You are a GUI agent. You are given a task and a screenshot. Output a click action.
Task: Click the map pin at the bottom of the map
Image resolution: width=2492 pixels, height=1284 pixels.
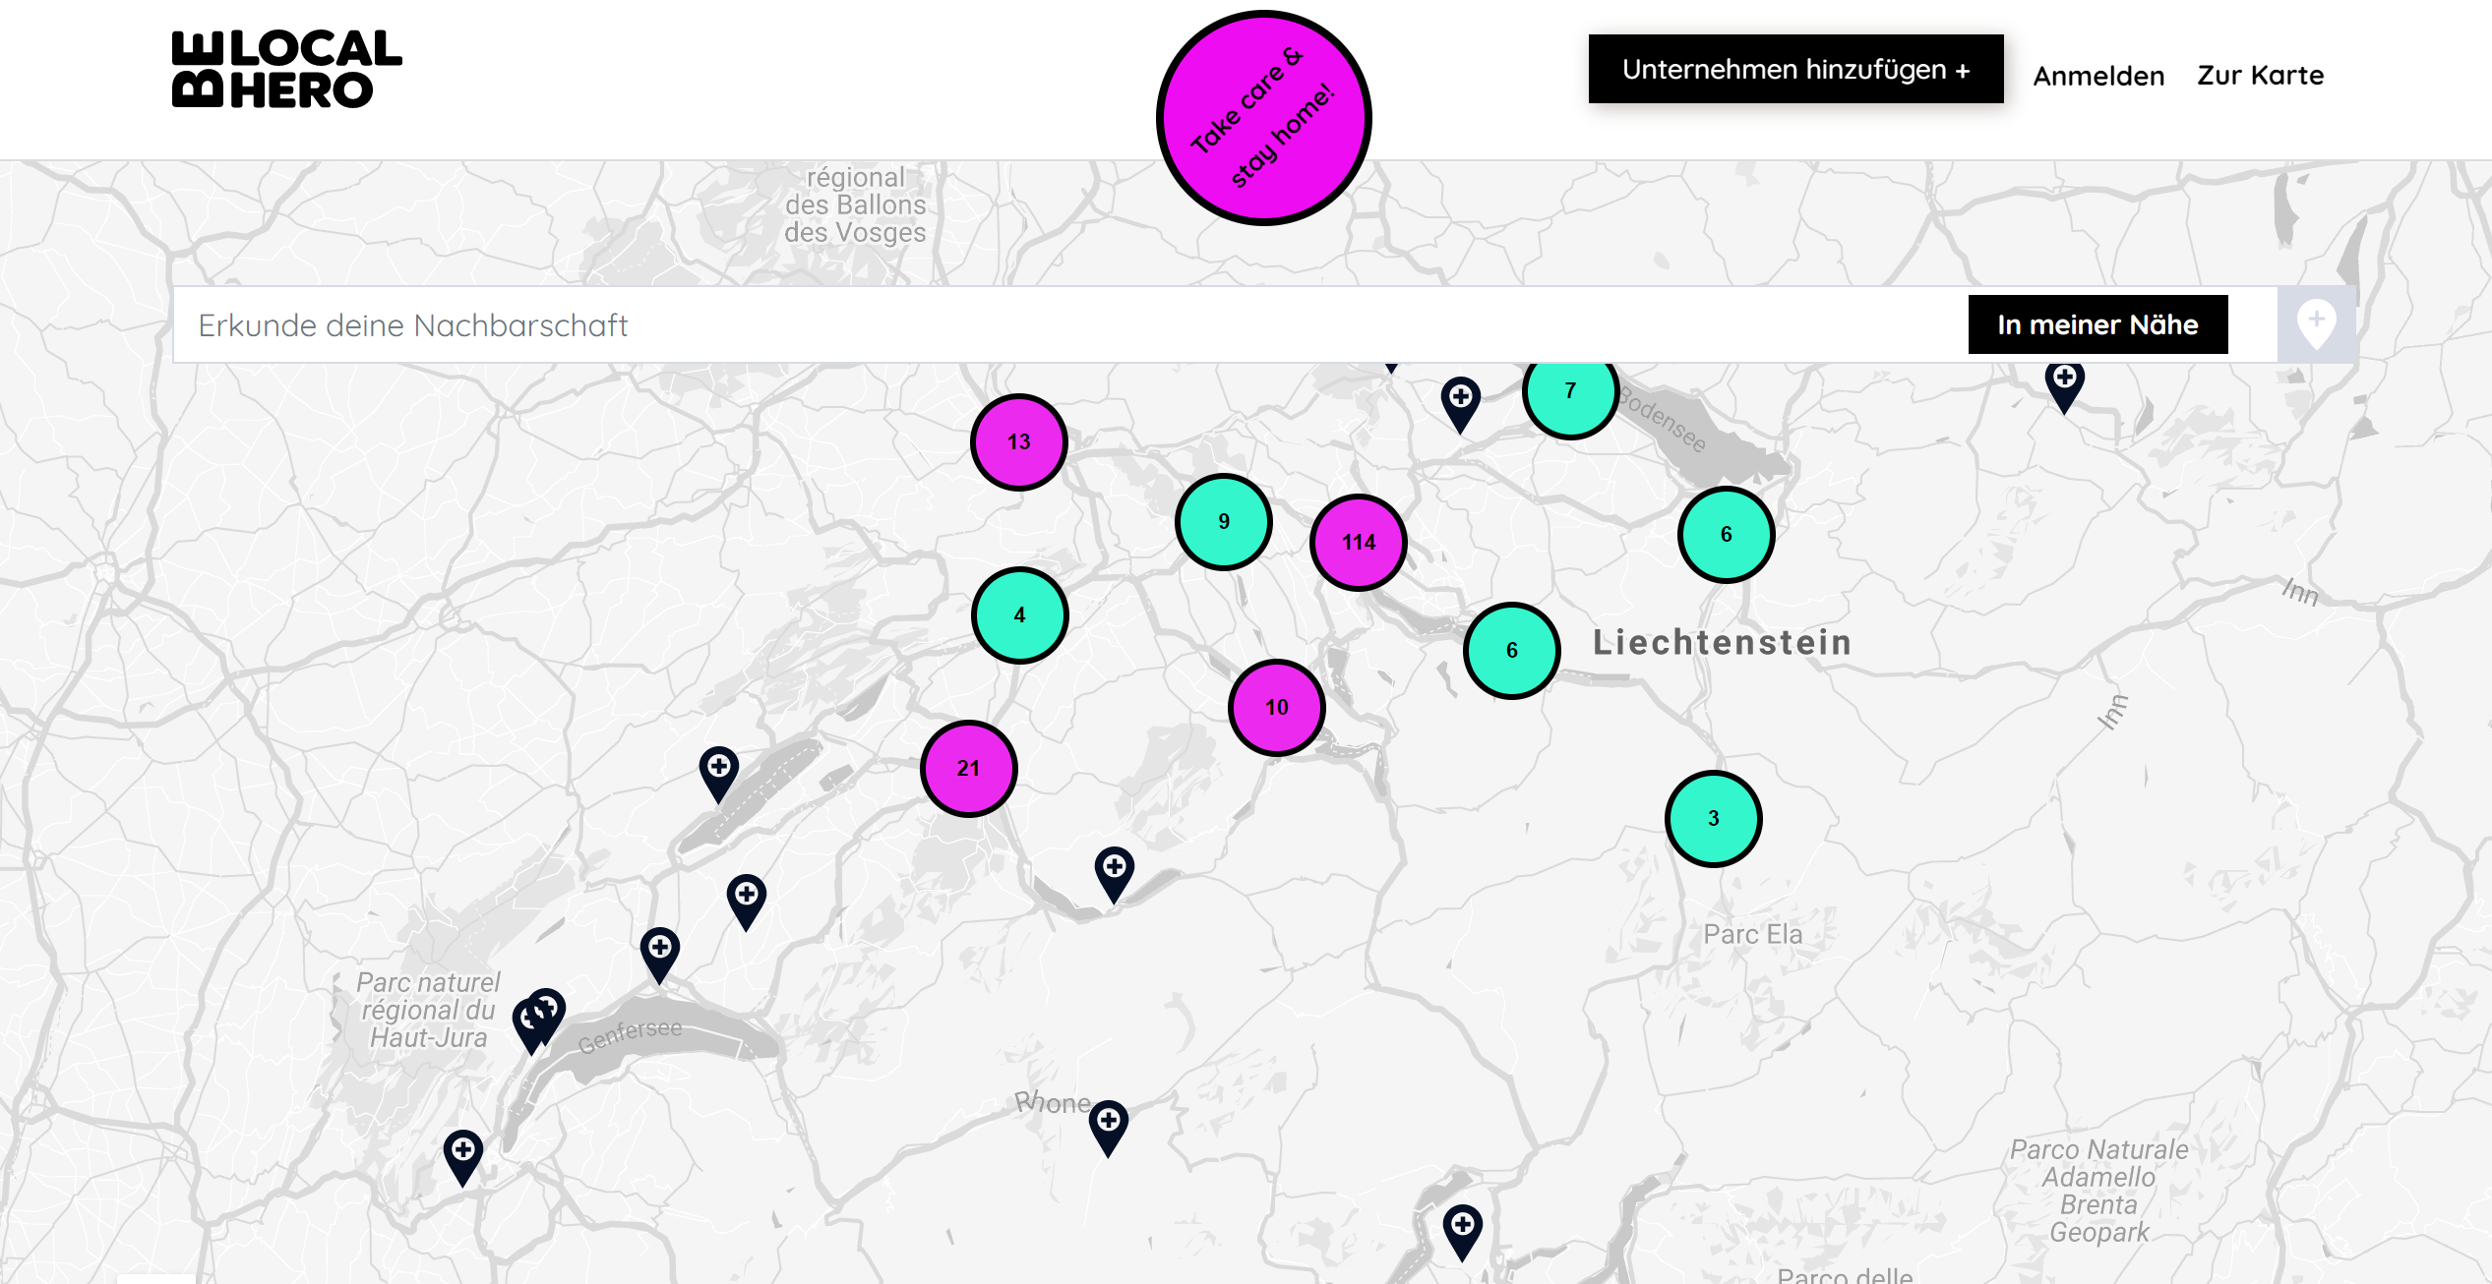(x=1462, y=1229)
